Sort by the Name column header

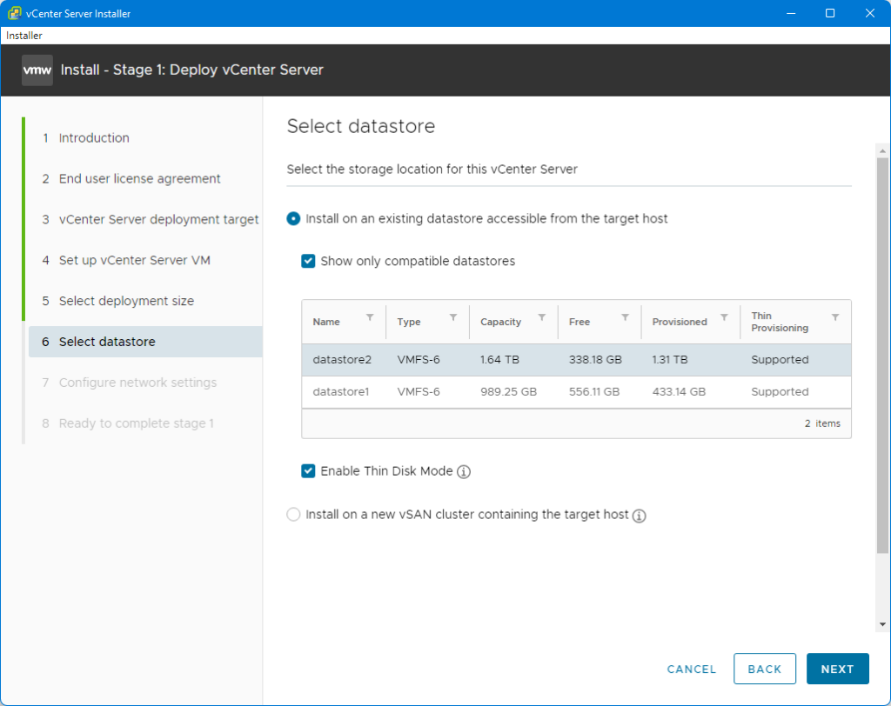(326, 322)
